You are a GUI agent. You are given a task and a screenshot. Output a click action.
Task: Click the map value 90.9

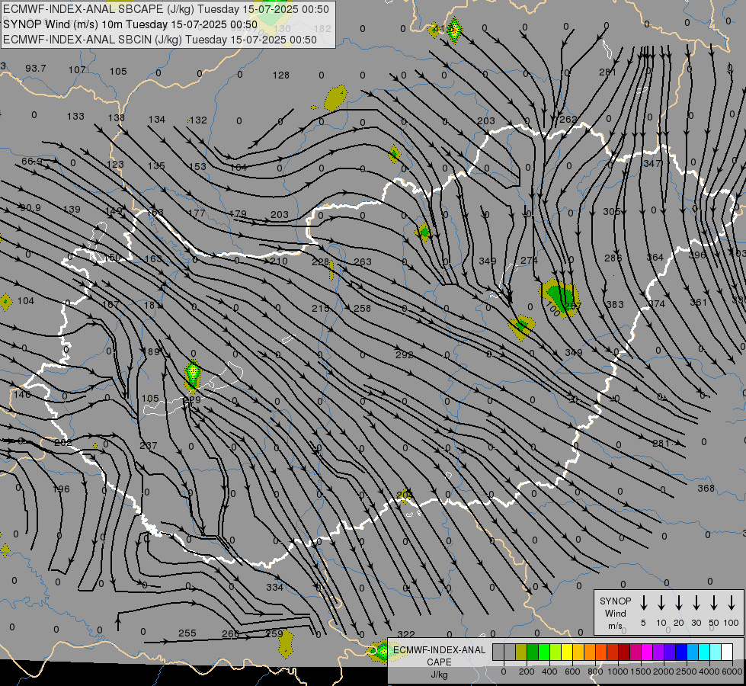[30, 208]
